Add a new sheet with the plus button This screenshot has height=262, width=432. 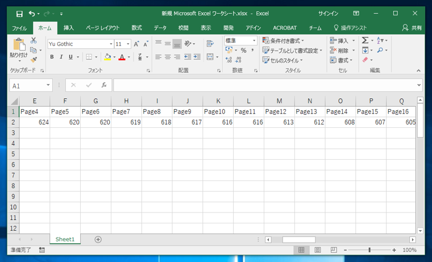tap(98, 239)
